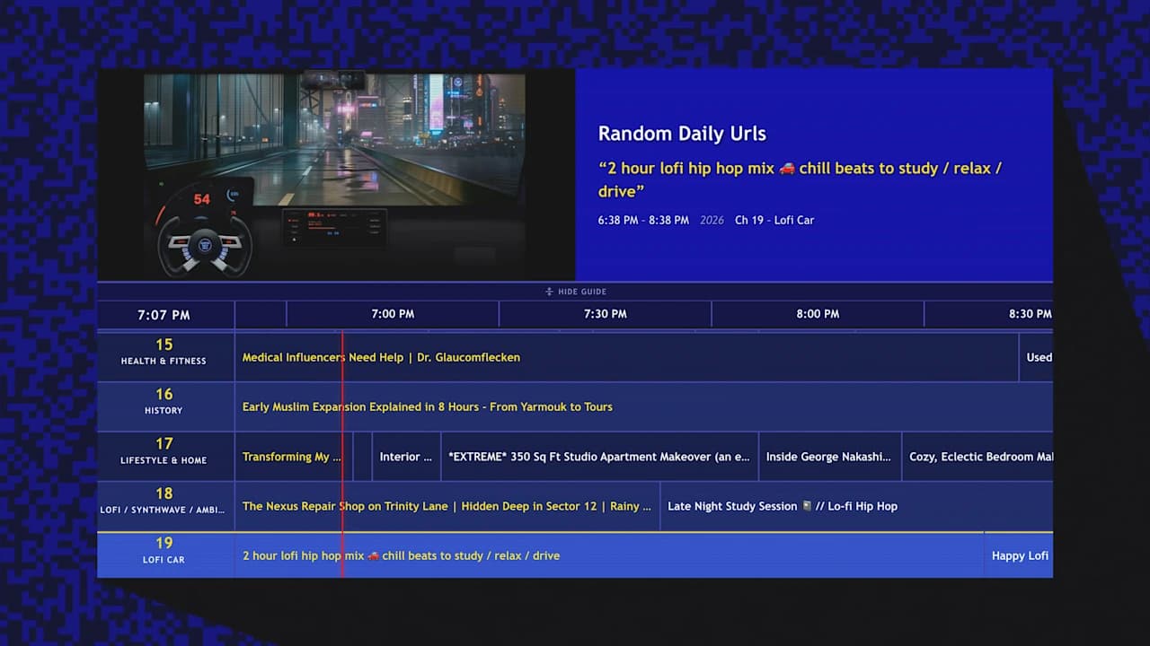Open the Late Night Study Session program

[x=780, y=506]
